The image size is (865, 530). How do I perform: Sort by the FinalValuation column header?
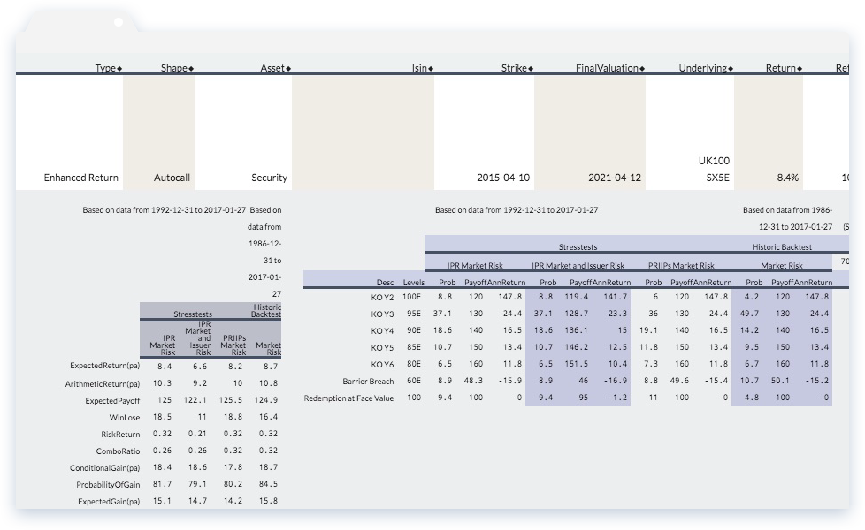(x=610, y=68)
